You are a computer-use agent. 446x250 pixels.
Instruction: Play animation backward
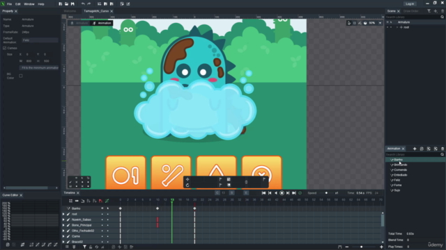[276, 193]
